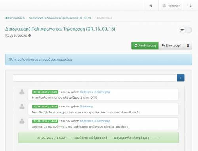Click the Επιστροφή back button
Screen dimensions: 198x151
tap(171, 46)
